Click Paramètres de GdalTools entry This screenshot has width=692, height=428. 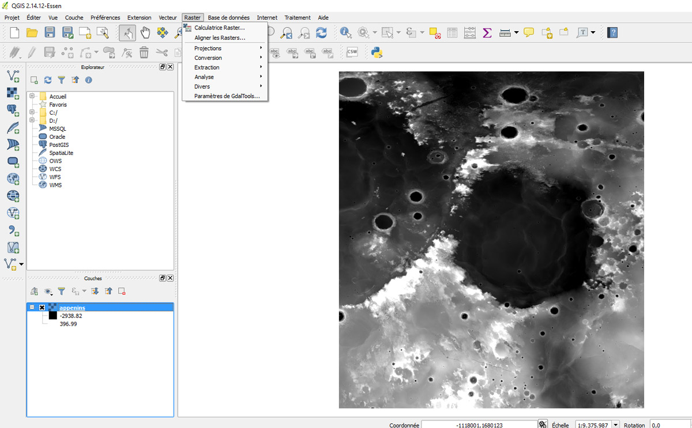[227, 96]
